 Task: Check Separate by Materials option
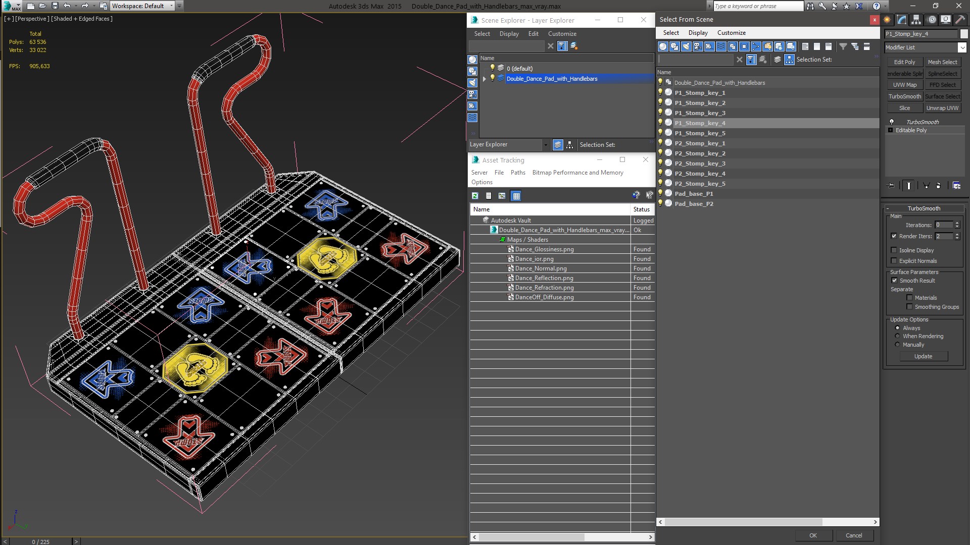[x=909, y=298]
